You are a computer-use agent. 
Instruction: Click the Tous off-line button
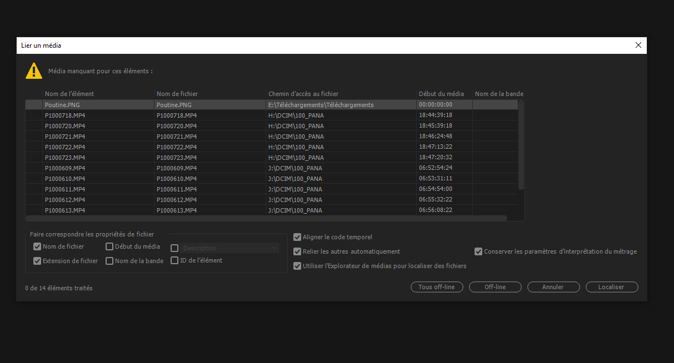pos(437,287)
